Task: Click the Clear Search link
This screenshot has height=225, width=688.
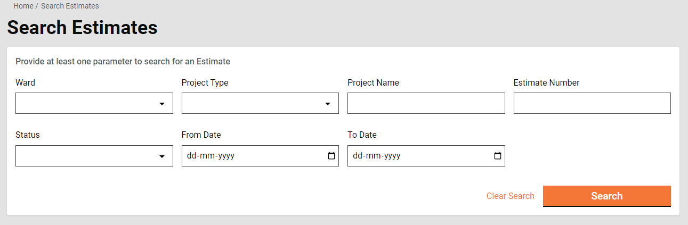Action: coord(510,196)
